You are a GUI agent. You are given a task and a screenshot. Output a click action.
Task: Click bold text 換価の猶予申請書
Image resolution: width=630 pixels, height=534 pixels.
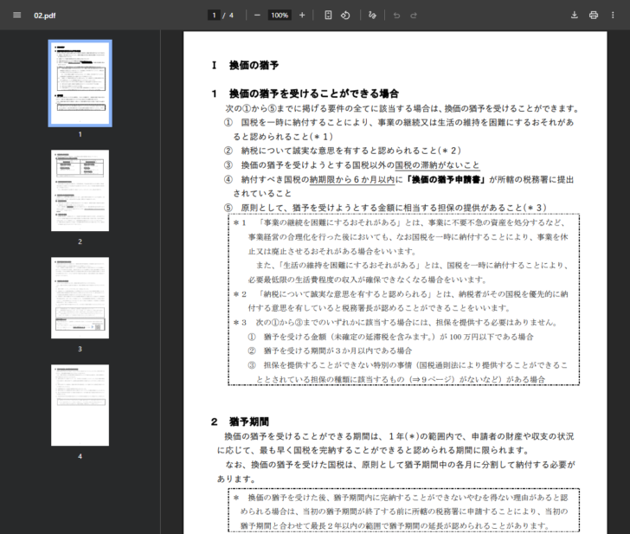pyautogui.click(x=445, y=179)
